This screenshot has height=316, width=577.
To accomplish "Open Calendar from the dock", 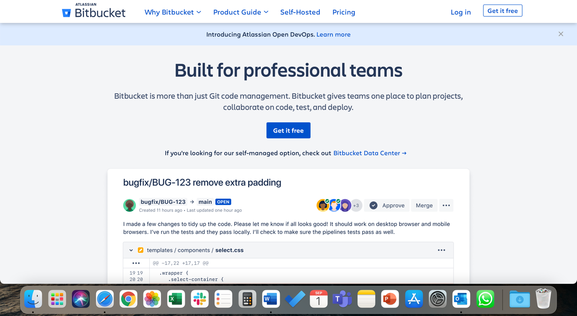I will 319,299.
